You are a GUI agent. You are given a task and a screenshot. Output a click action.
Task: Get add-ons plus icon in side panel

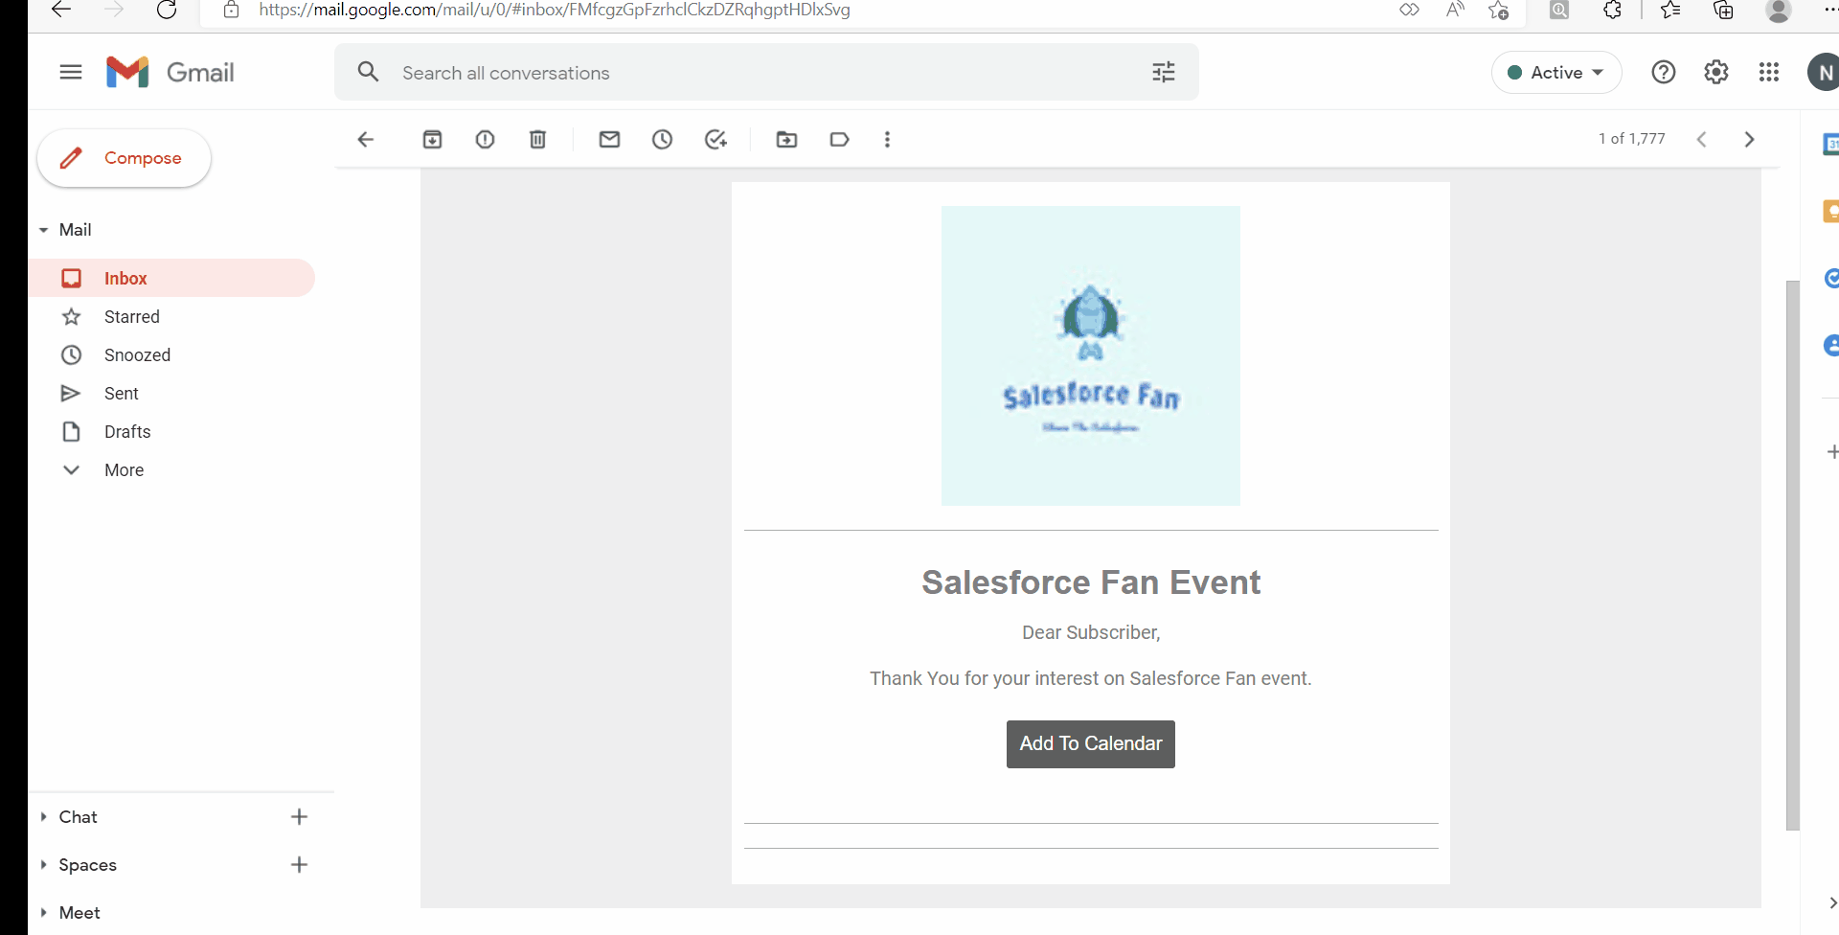pyautogui.click(x=1832, y=451)
